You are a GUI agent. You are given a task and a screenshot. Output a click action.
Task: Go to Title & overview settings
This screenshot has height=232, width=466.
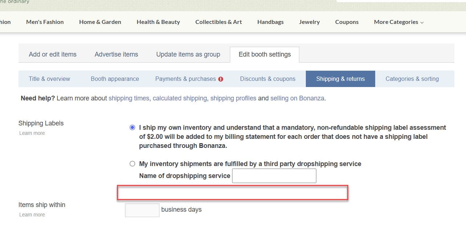click(x=49, y=79)
